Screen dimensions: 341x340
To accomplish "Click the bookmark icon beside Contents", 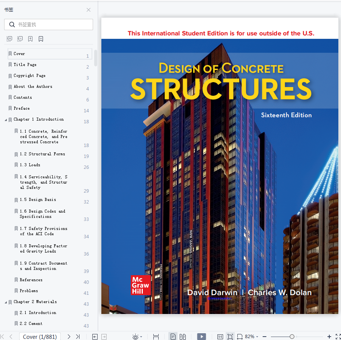I will pos(10,98).
